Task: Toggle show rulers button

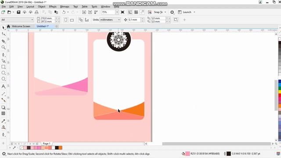Action: tap(130, 12)
